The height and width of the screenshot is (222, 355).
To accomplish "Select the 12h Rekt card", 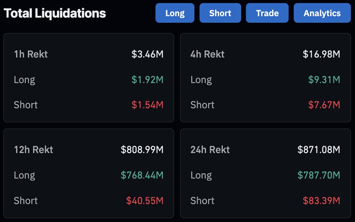I will [x=89, y=173].
